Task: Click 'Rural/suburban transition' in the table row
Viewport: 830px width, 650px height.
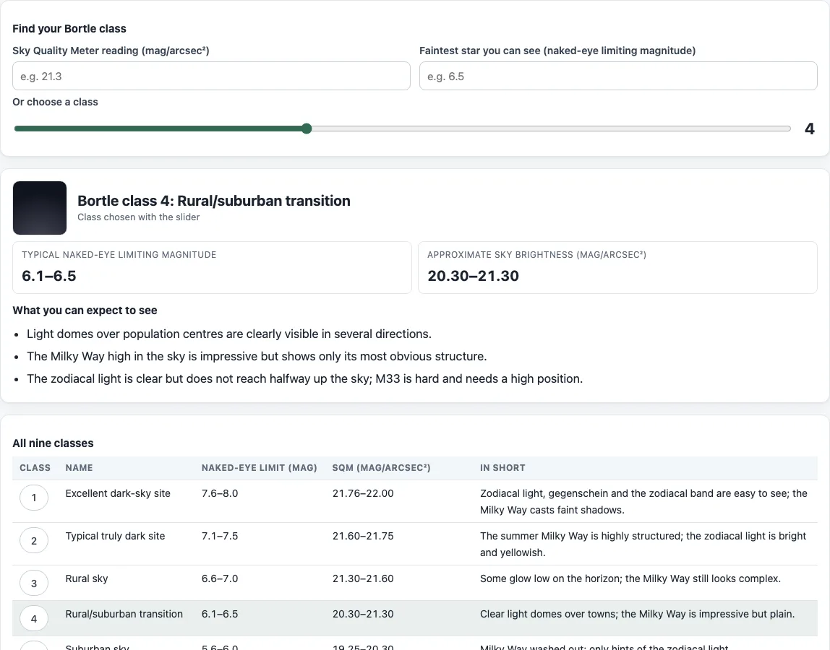Action: (x=124, y=614)
